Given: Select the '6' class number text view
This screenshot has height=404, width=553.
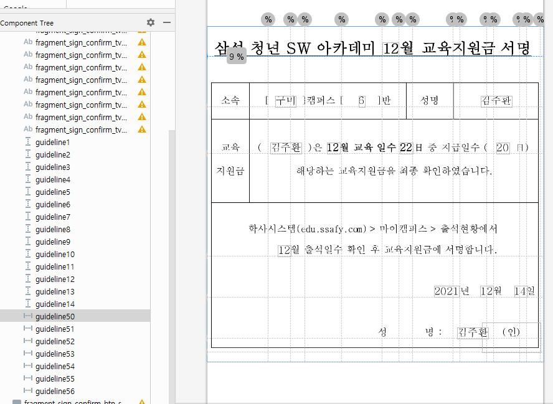Looking at the screenshot, I should 361,101.
